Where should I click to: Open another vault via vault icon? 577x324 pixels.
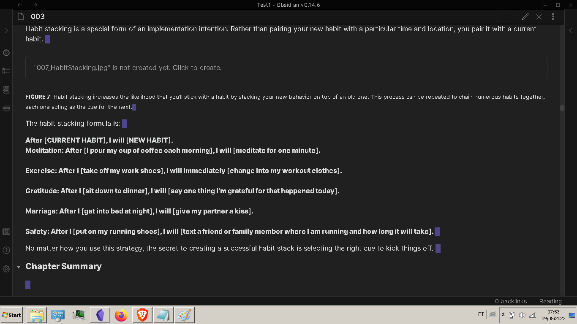click(6, 232)
